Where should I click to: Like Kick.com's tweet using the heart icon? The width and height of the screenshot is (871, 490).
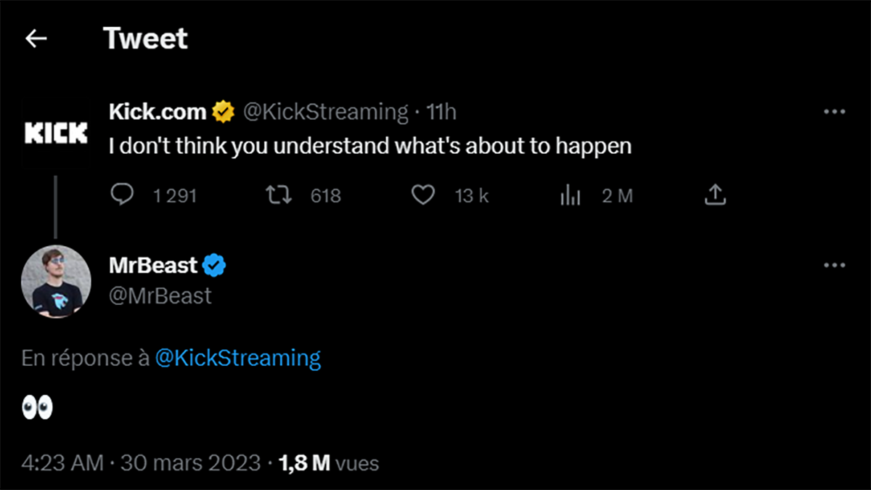[x=423, y=195]
